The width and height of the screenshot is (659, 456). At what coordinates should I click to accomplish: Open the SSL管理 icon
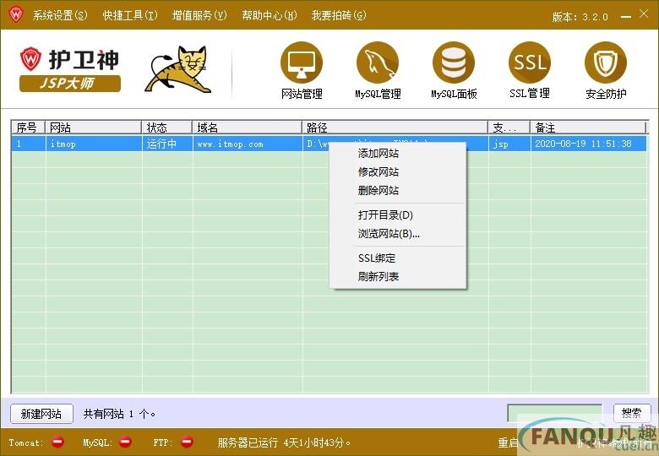pyautogui.click(x=530, y=63)
